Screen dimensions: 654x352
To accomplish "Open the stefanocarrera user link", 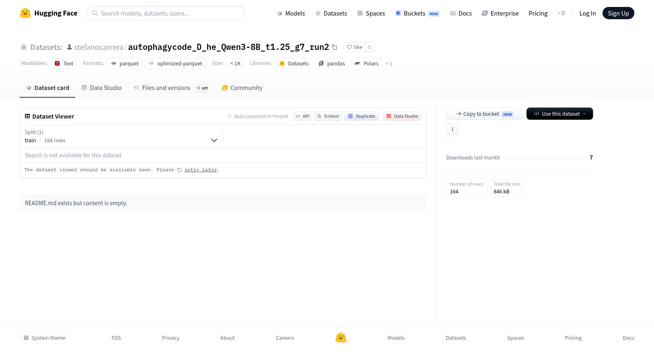I will click(99, 47).
